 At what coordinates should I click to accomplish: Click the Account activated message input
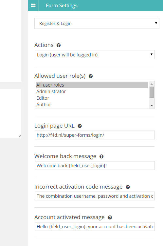[x=95, y=226]
